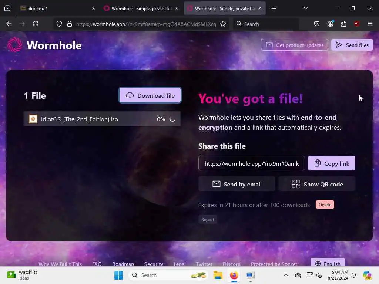Image resolution: width=379 pixels, height=284 pixels.
Task: Close the active Wormhole tab
Action: tap(260, 8)
